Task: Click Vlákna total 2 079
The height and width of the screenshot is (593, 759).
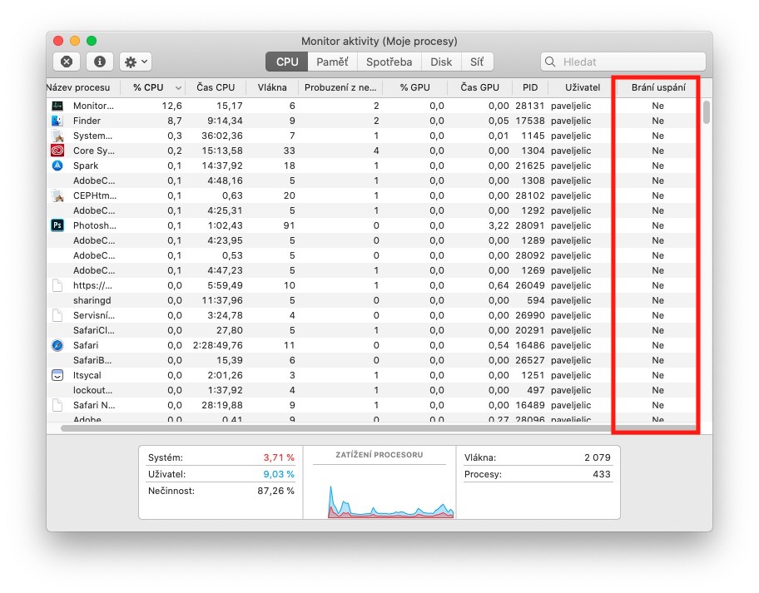Action: tap(598, 457)
